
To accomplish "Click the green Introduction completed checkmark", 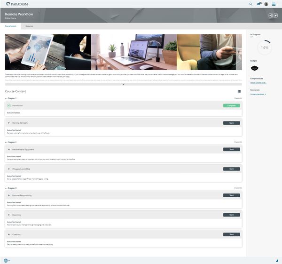I will [9, 105].
